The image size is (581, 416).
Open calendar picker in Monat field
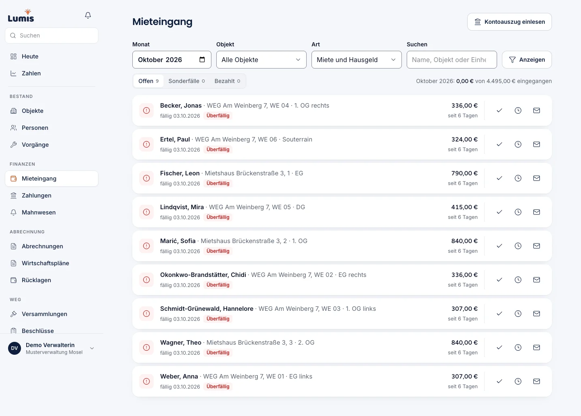(x=202, y=60)
